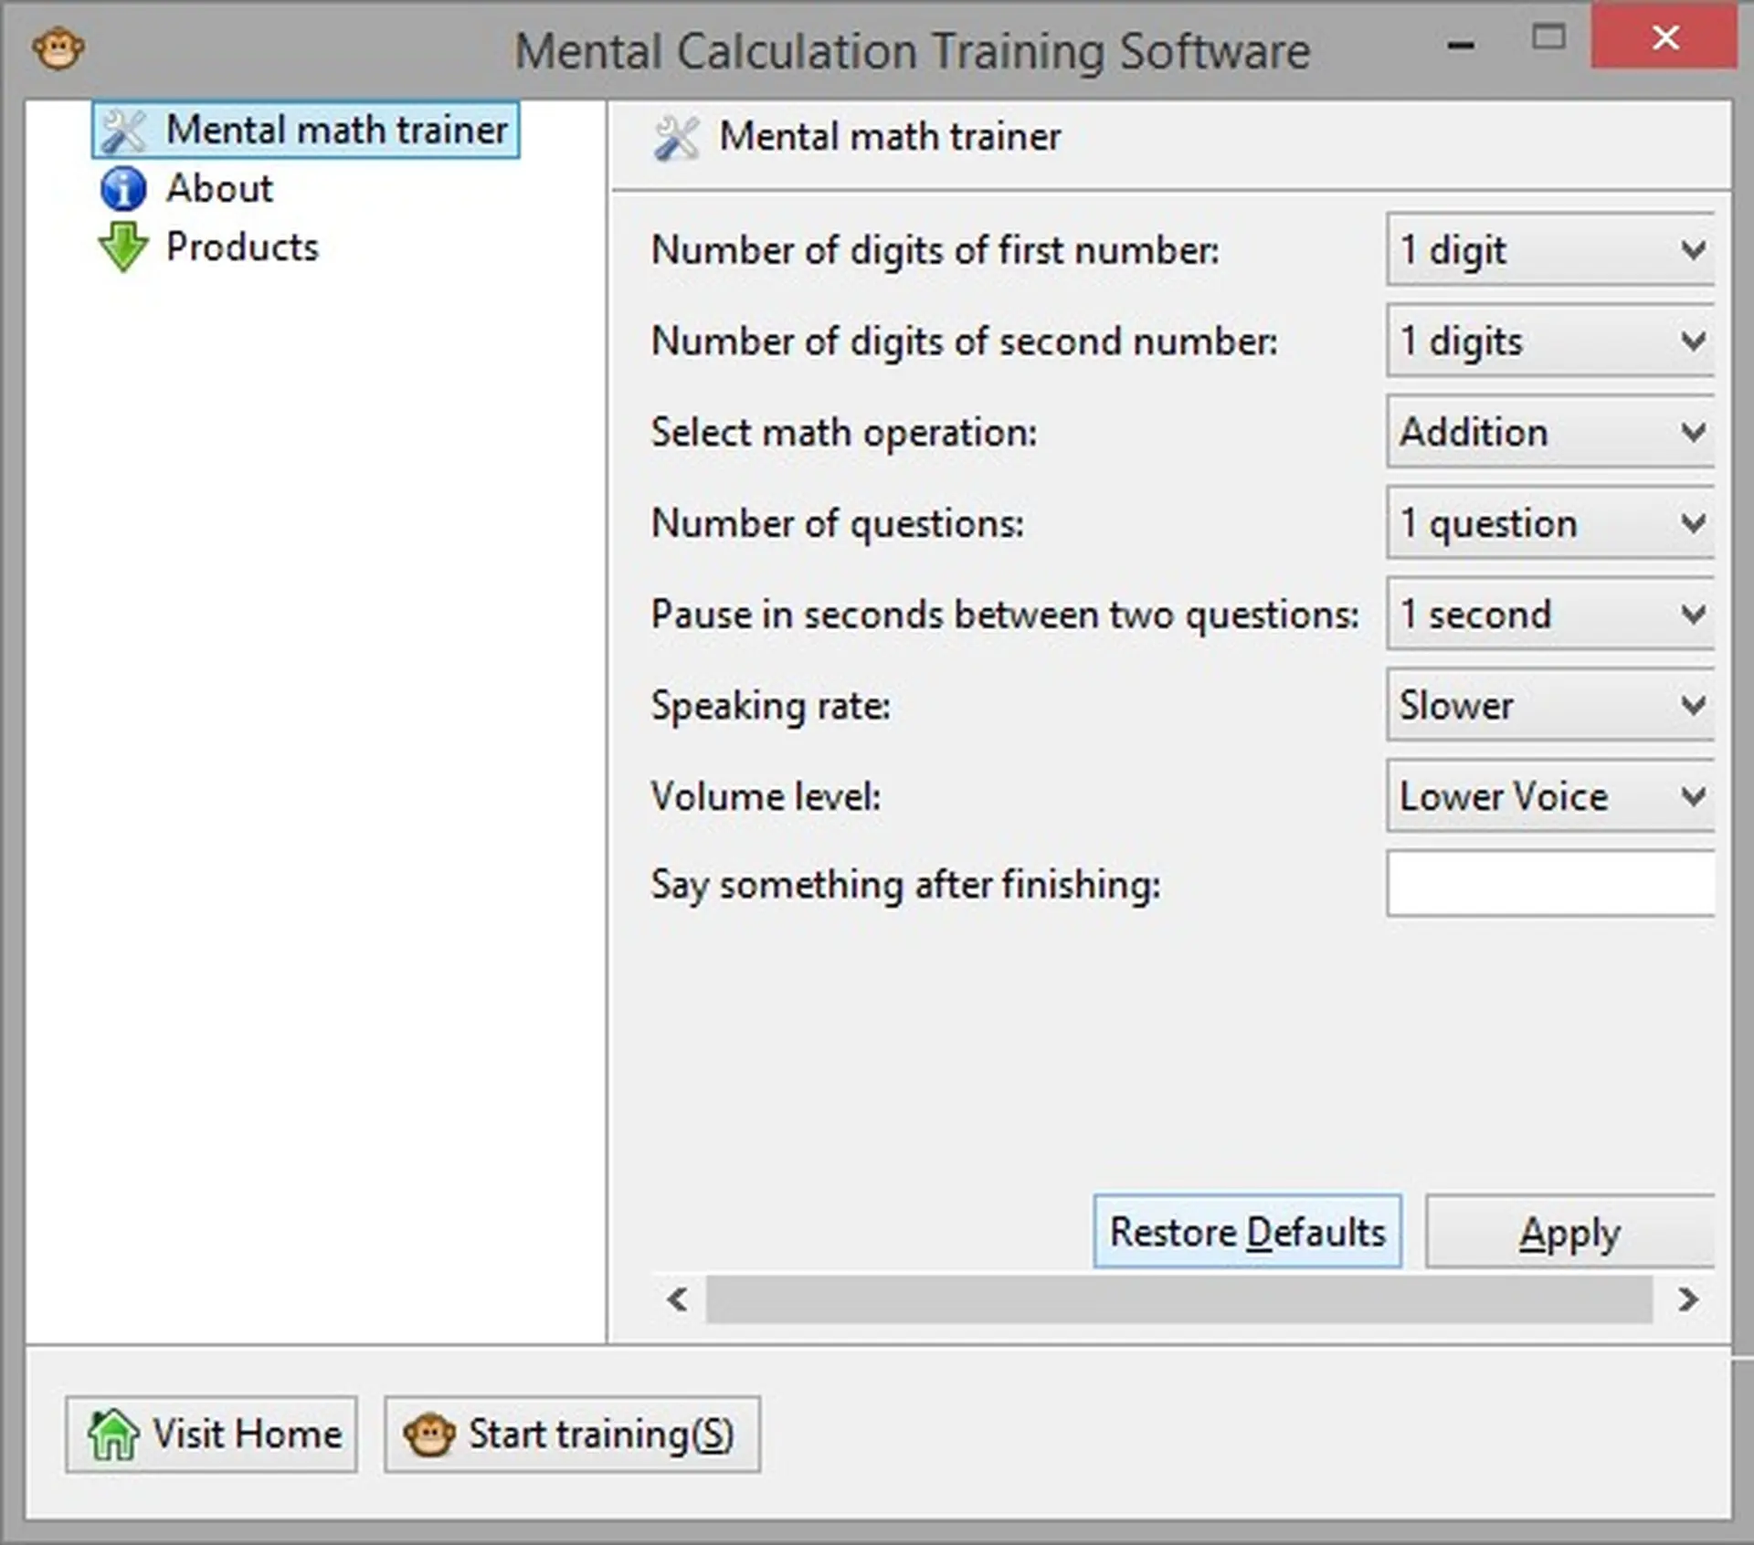Open the Products entry in the sidebar
1754x1545 pixels.
[x=242, y=247]
